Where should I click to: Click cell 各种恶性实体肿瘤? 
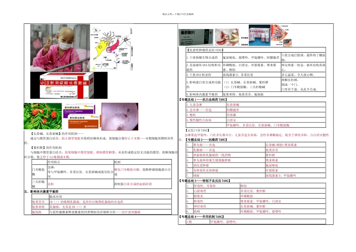(206, 170)
